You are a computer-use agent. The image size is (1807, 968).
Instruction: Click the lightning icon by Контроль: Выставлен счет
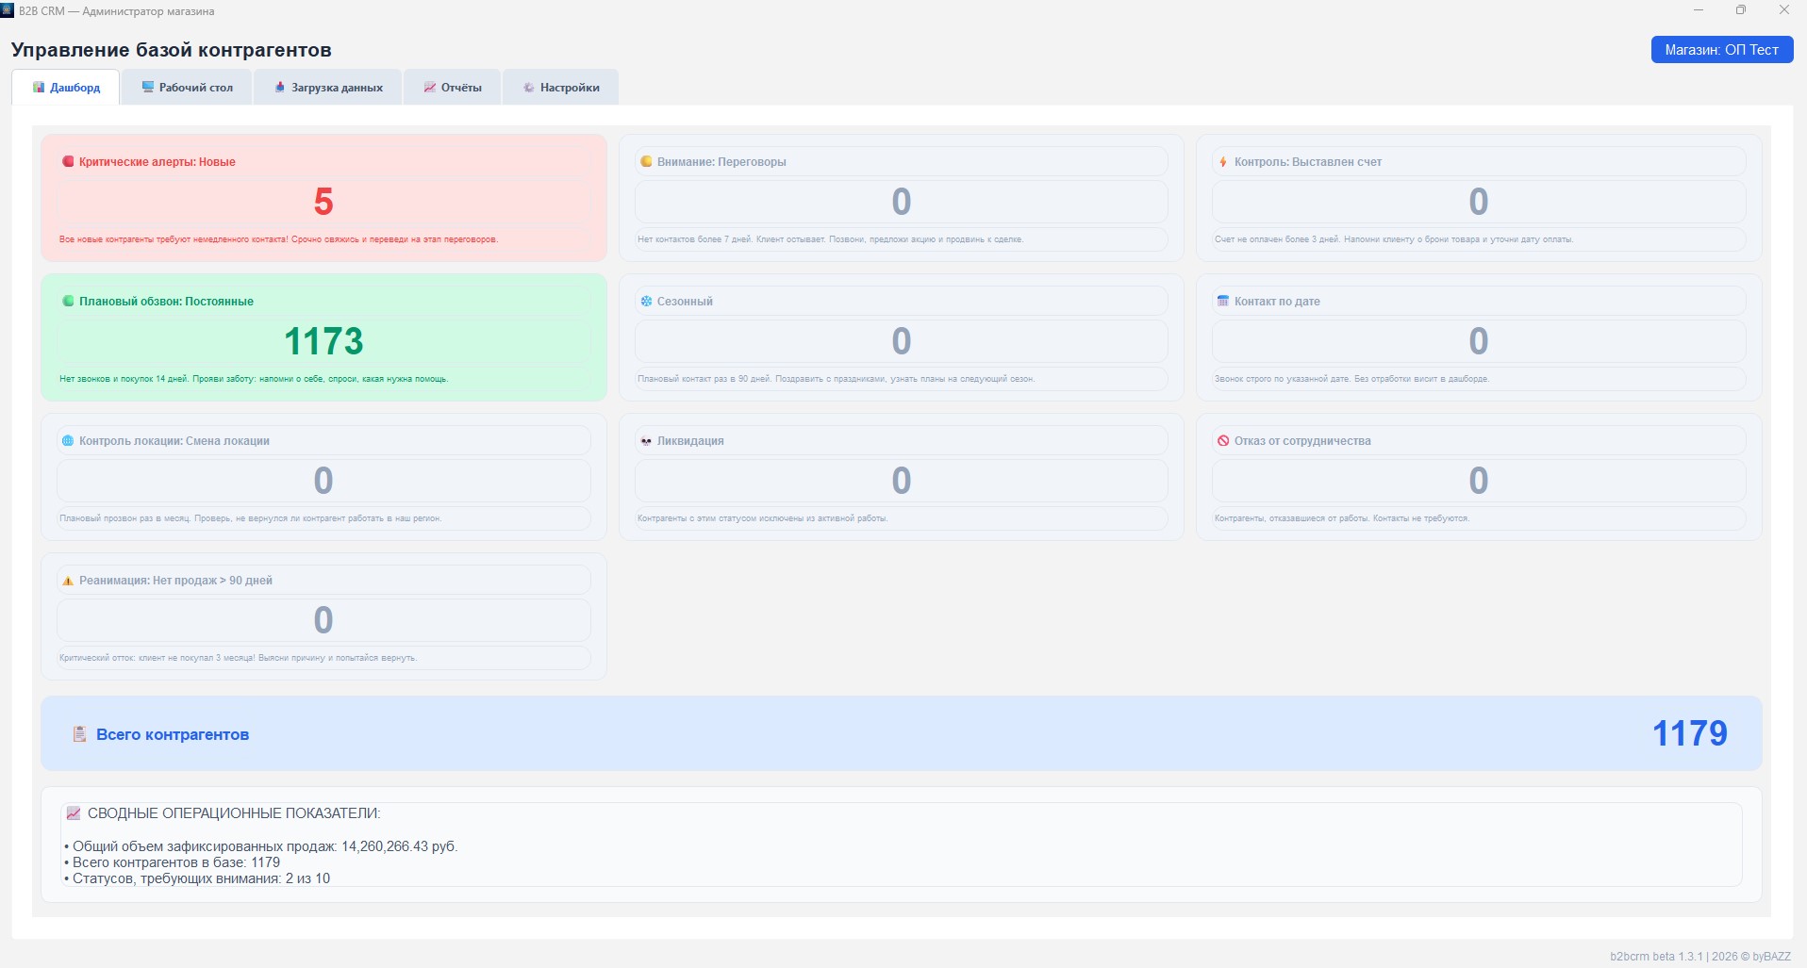(1223, 161)
